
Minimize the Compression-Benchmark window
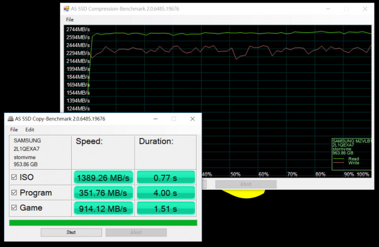pos(328,9)
